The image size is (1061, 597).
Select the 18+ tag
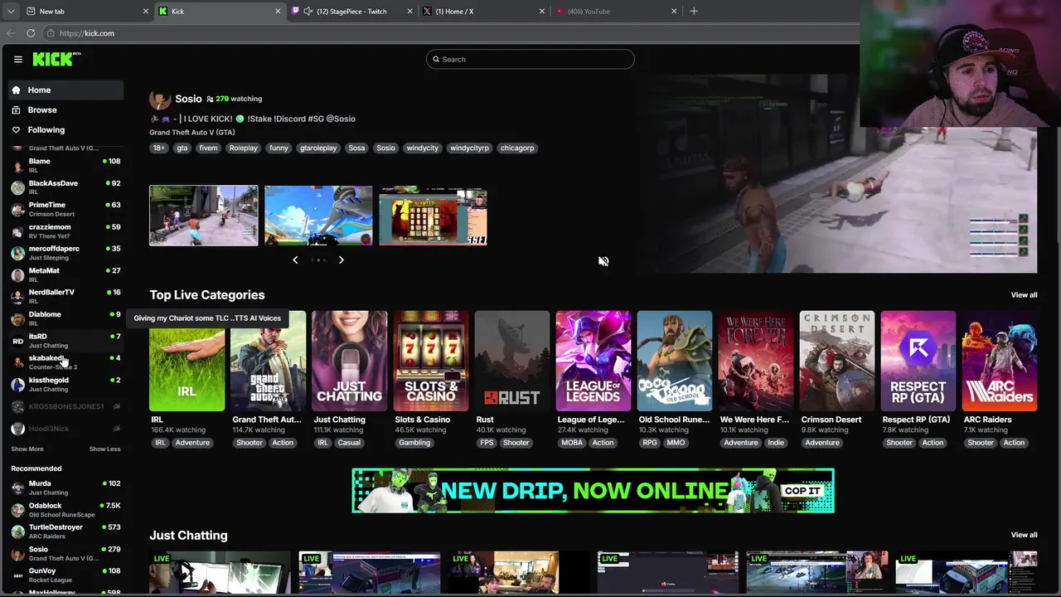[158, 148]
